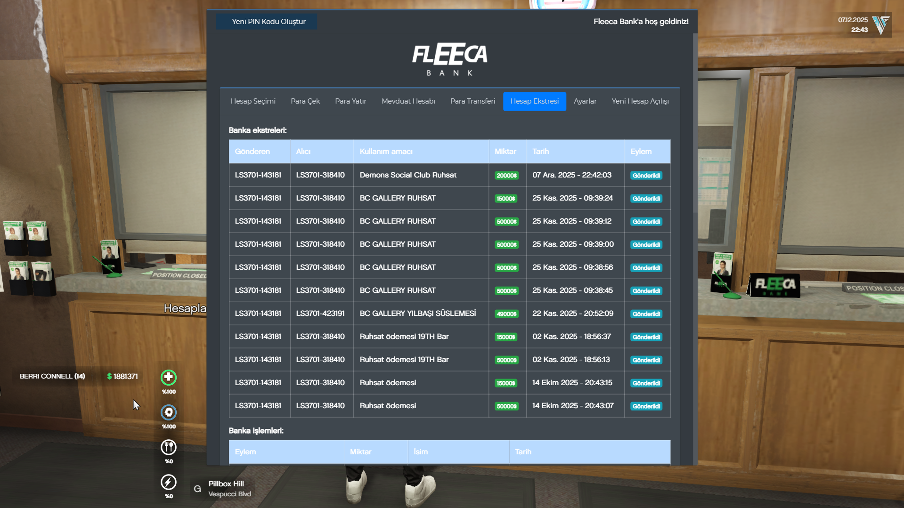
Task: Click the date 22 Kas. 2025 - 20:52:09
Action: click(573, 314)
